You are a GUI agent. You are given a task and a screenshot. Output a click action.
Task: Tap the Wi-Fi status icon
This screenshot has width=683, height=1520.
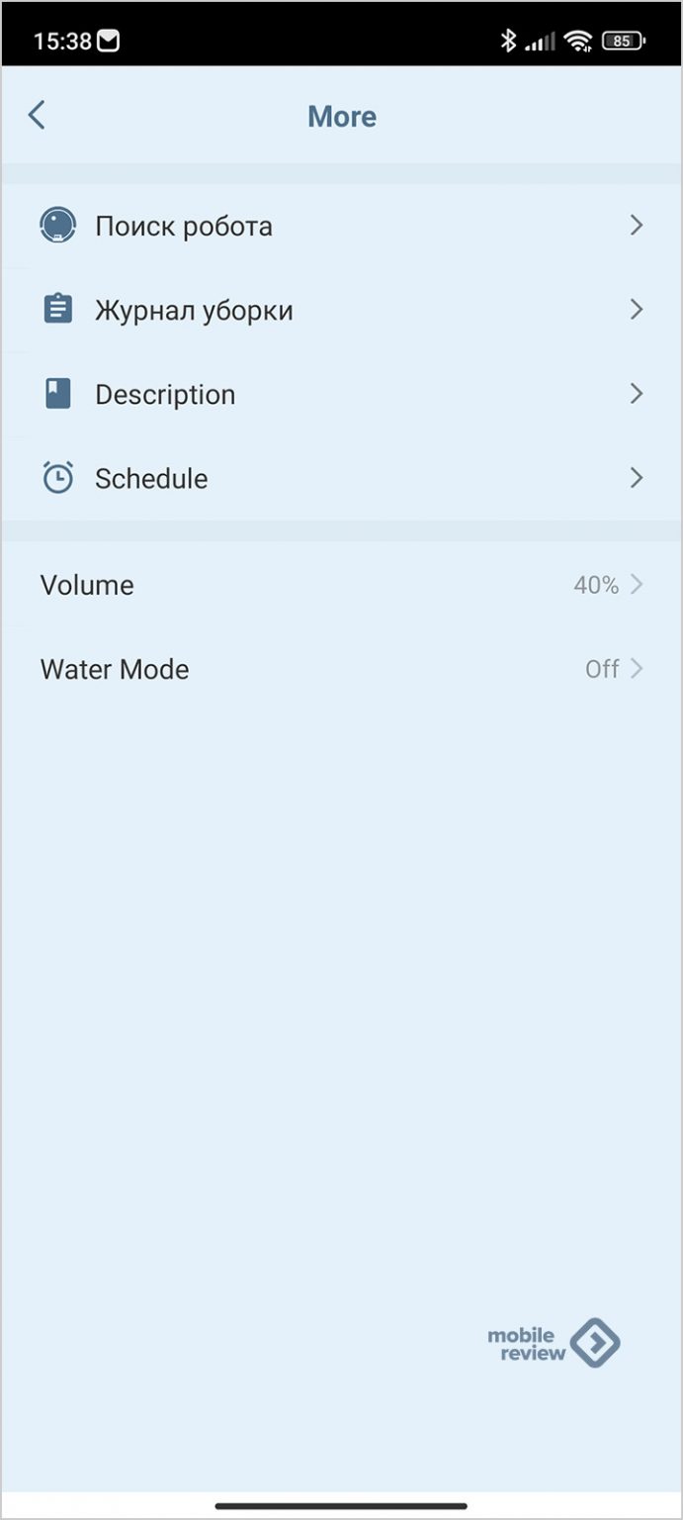[x=578, y=41]
